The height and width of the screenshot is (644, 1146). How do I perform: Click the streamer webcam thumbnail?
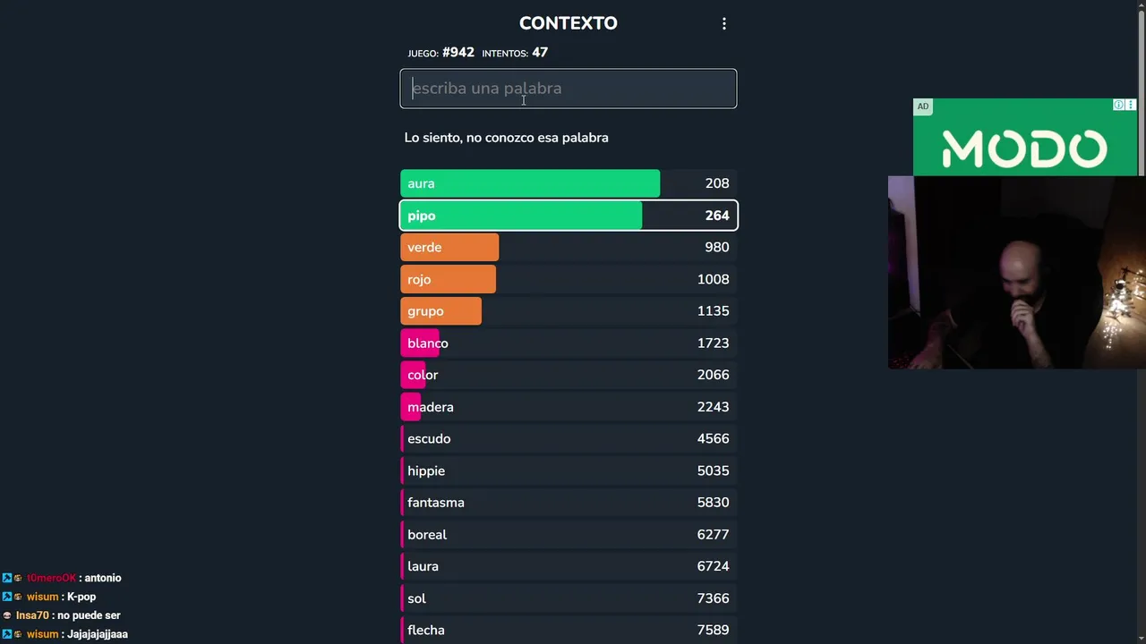tap(1016, 273)
